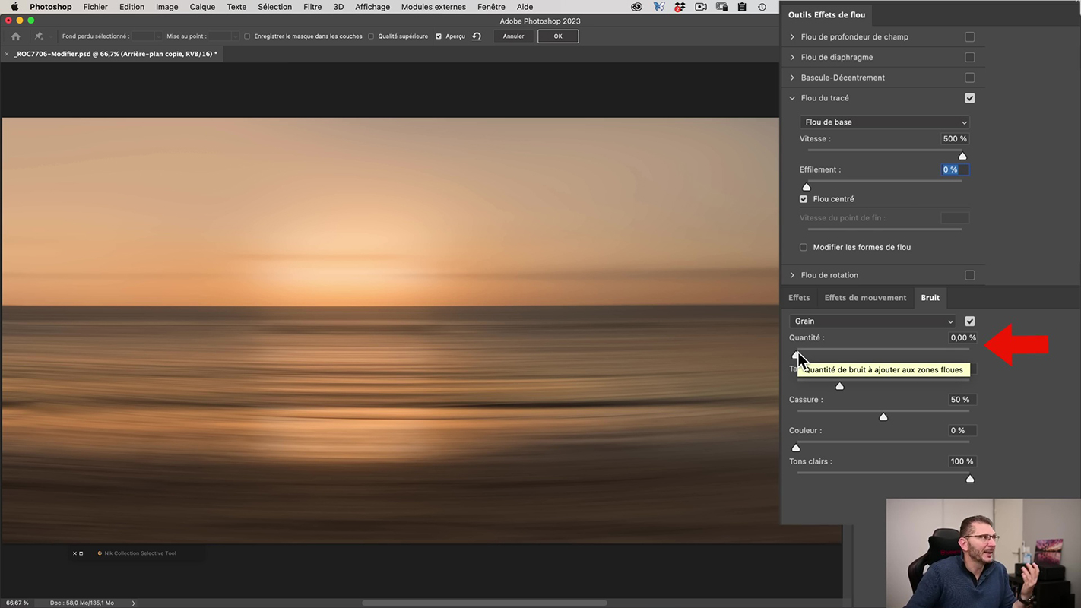The height and width of the screenshot is (608, 1081).
Task: Click the Cassure slider handle
Action: click(883, 417)
